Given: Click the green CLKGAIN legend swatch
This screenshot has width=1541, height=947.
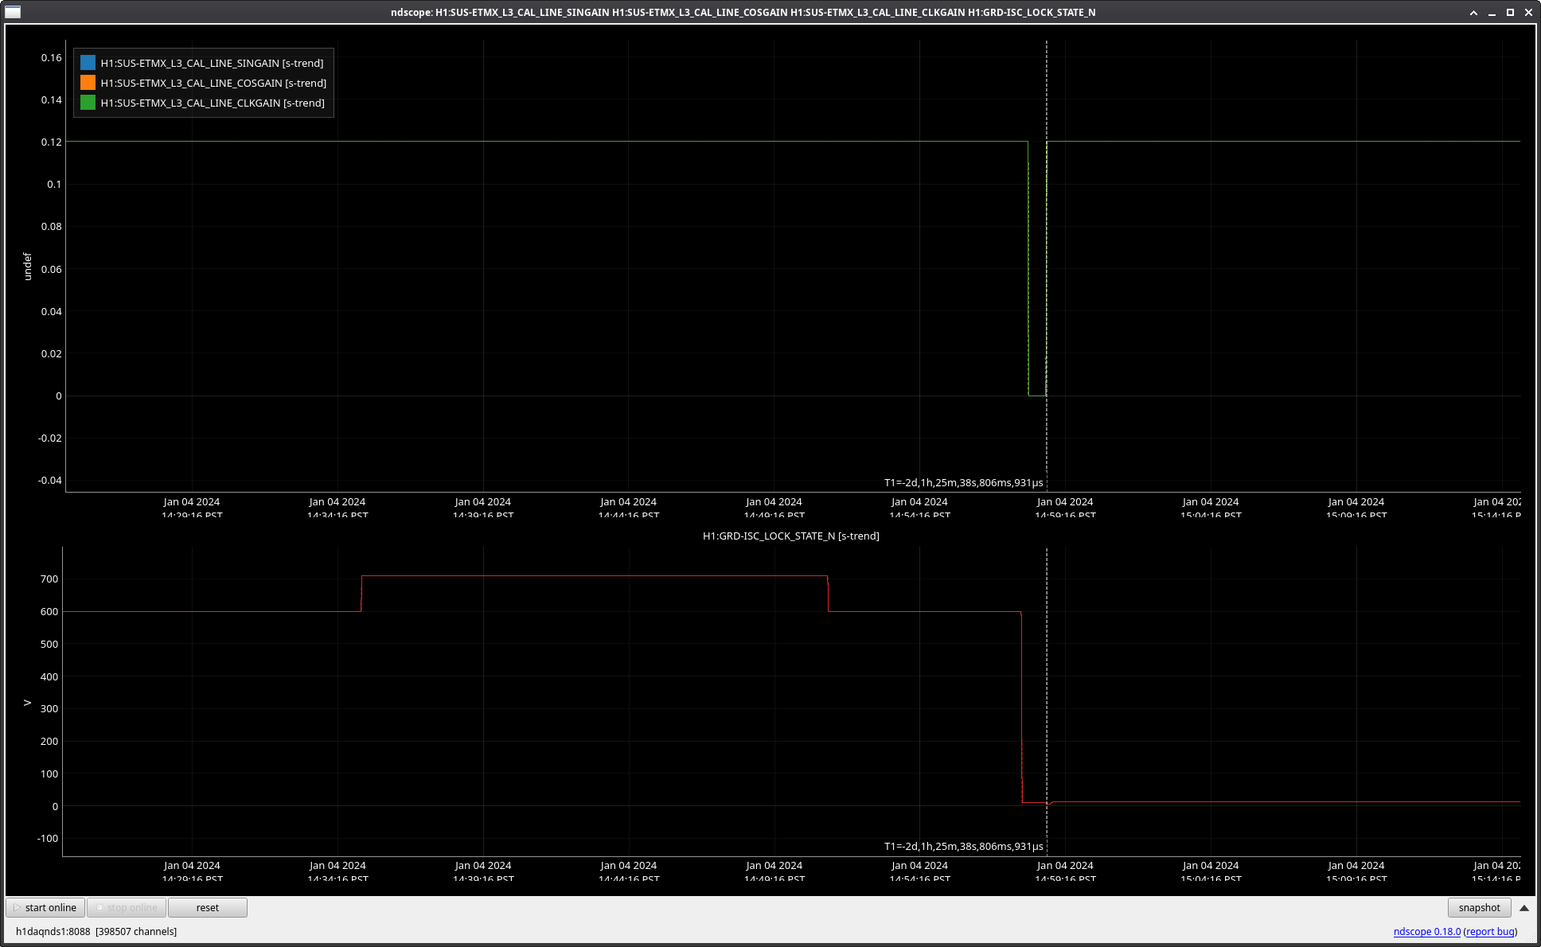Looking at the screenshot, I should 88,103.
